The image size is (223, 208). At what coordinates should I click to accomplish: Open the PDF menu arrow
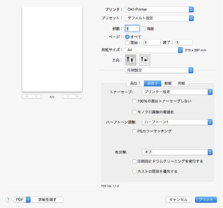(28, 200)
